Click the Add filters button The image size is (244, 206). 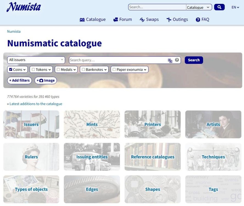pos(19,80)
